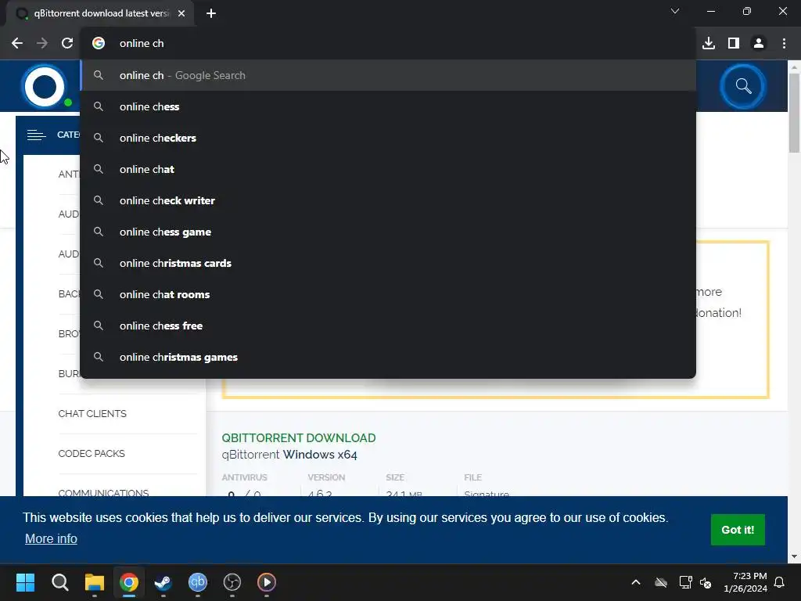Pick 'online chat rooms' suggestion
The width and height of the screenshot is (801, 601).
388,294
